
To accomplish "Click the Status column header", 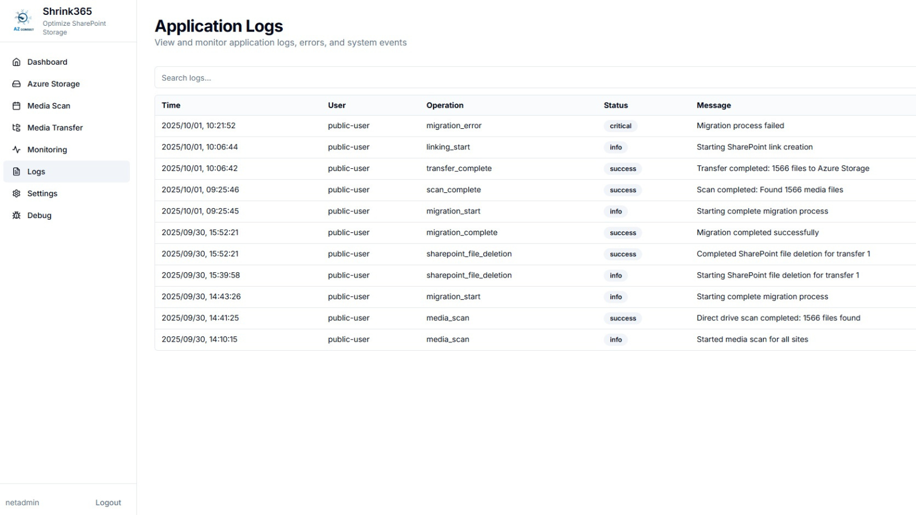I will pyautogui.click(x=615, y=105).
